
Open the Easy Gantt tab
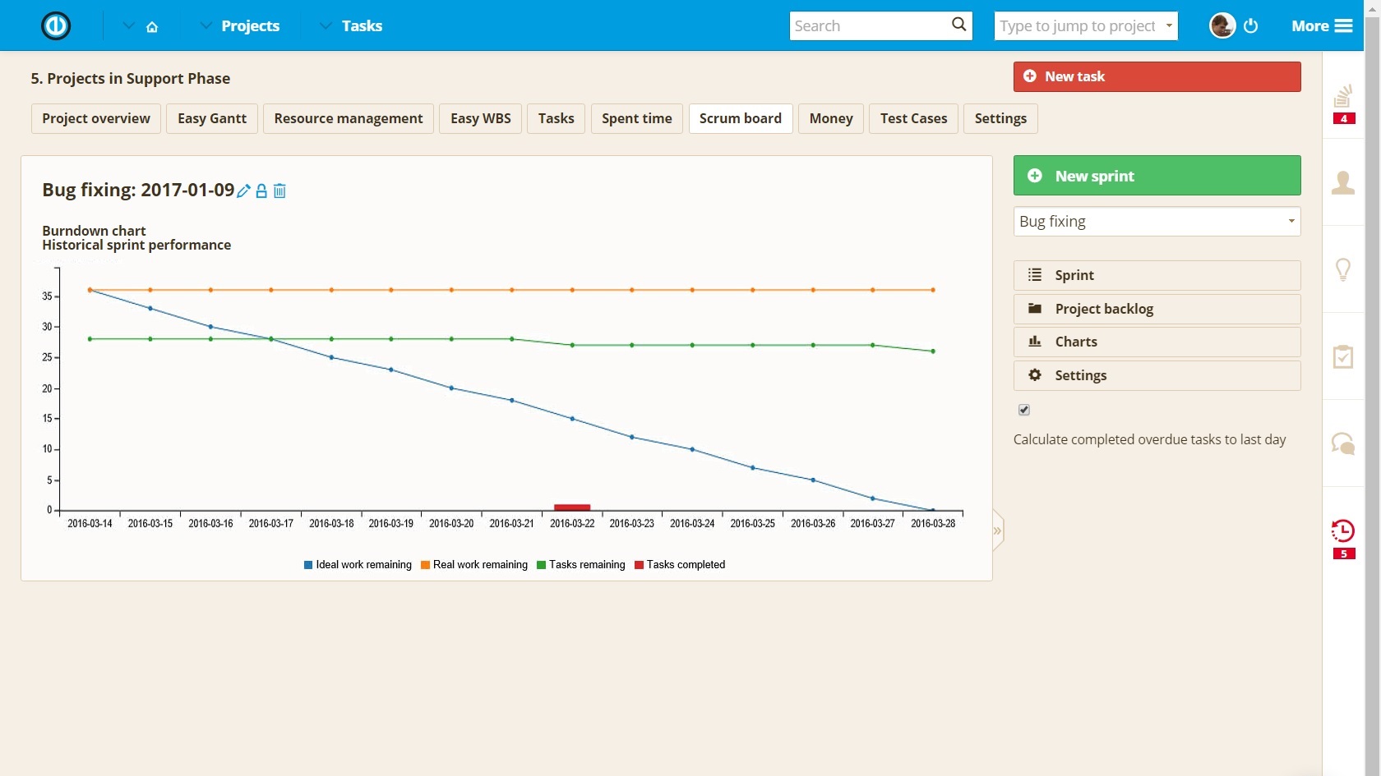(211, 118)
